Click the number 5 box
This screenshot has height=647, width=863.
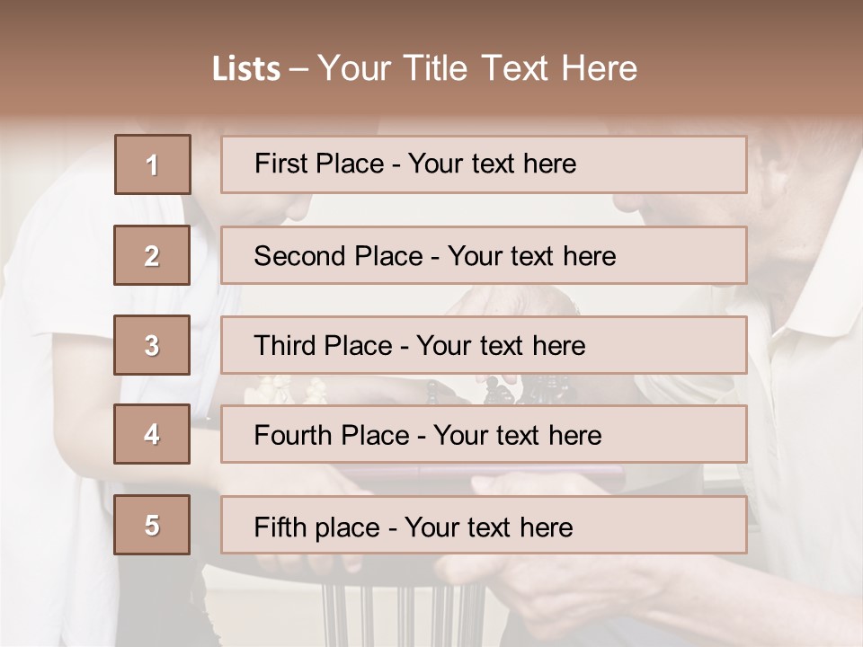152,525
